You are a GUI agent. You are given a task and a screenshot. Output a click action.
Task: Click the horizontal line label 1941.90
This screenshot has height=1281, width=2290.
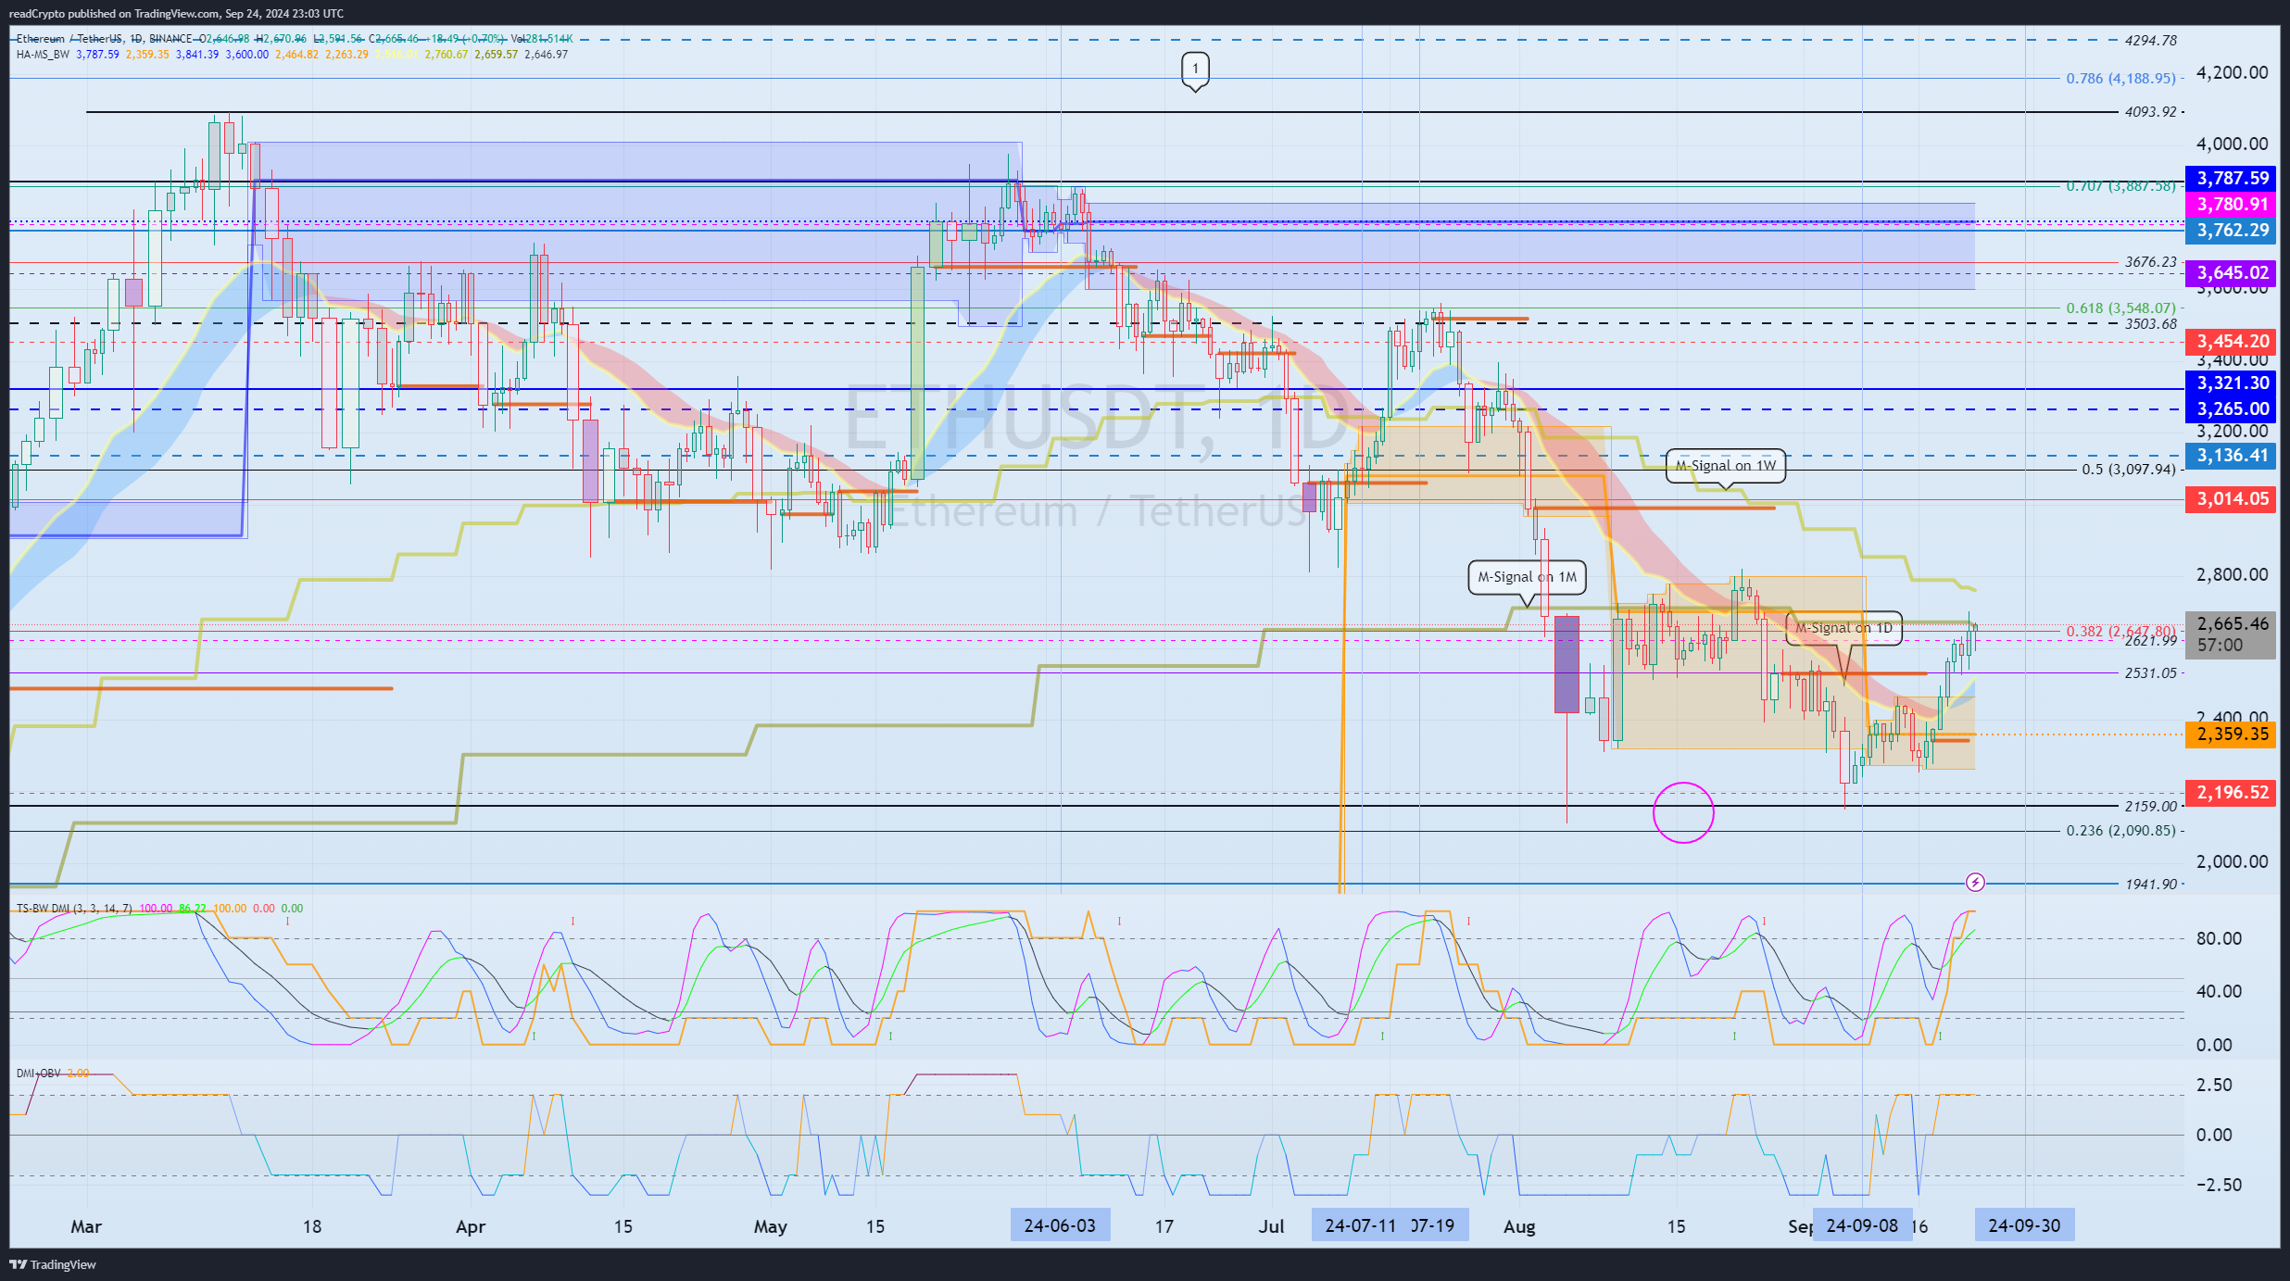(2151, 885)
